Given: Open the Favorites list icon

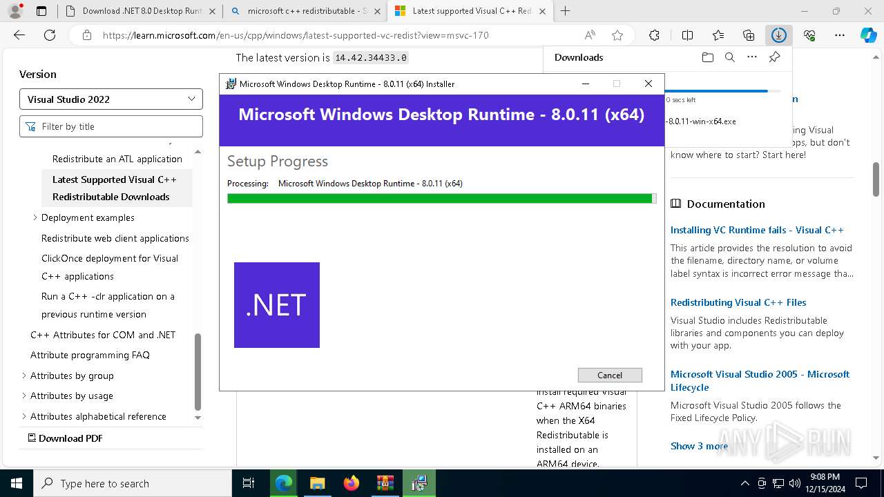Looking at the screenshot, I should click(718, 35).
